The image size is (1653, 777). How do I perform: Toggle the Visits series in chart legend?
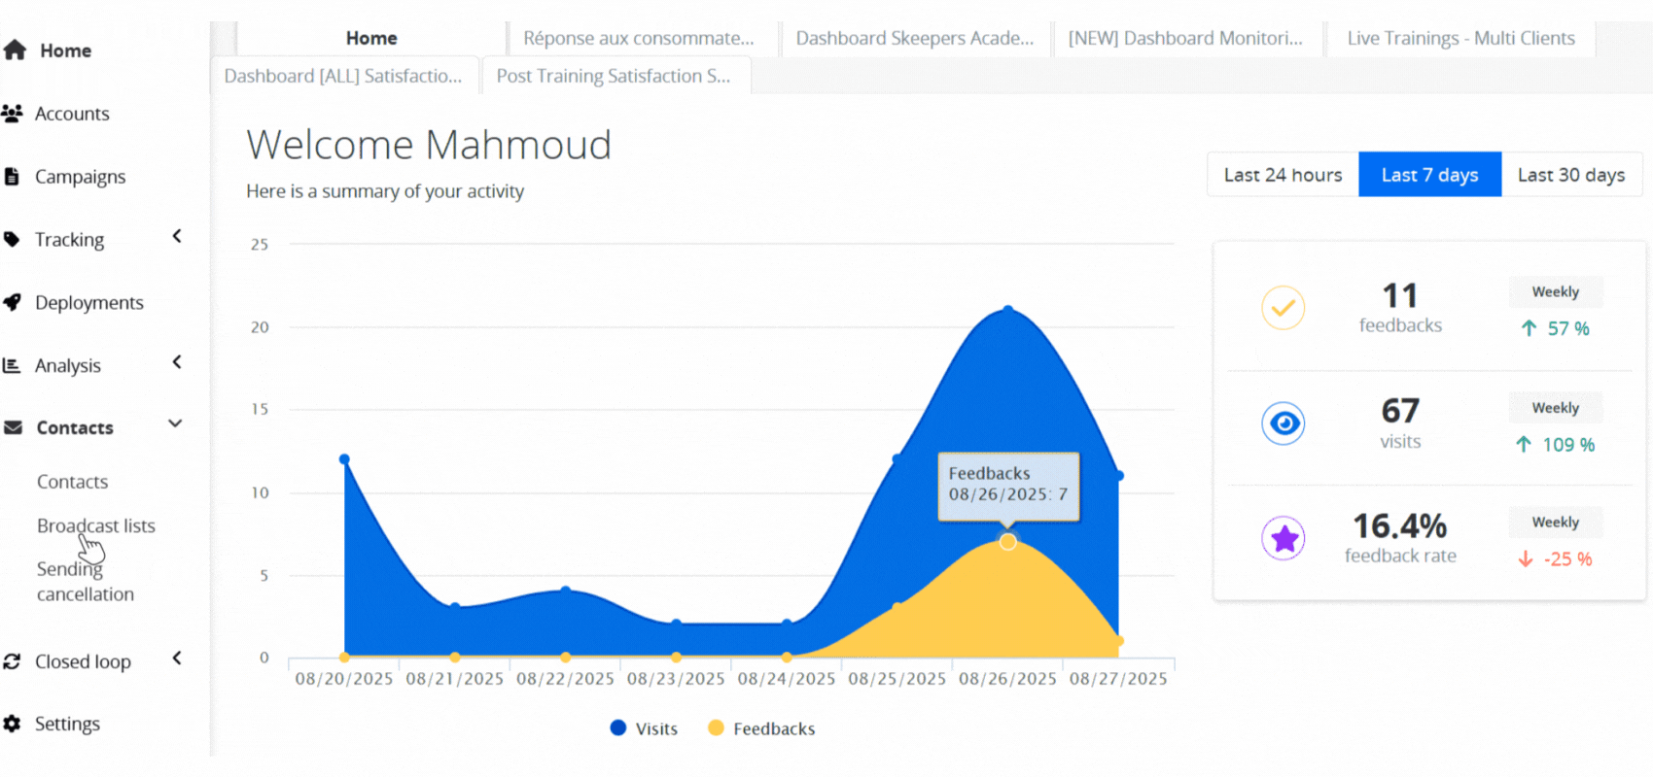[644, 728]
